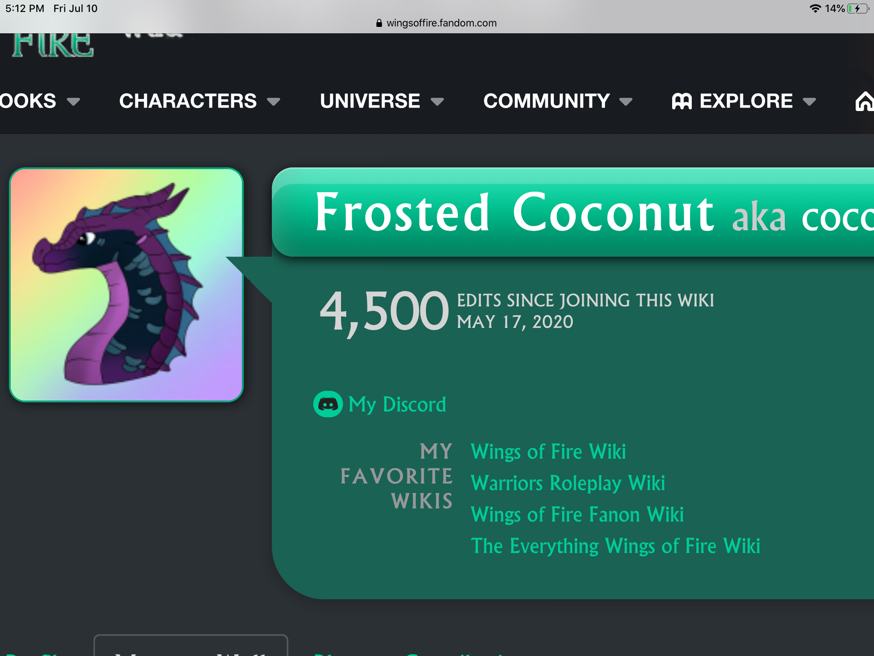874x656 pixels.
Task: Expand the Characters dropdown arrow
Action: point(273,102)
